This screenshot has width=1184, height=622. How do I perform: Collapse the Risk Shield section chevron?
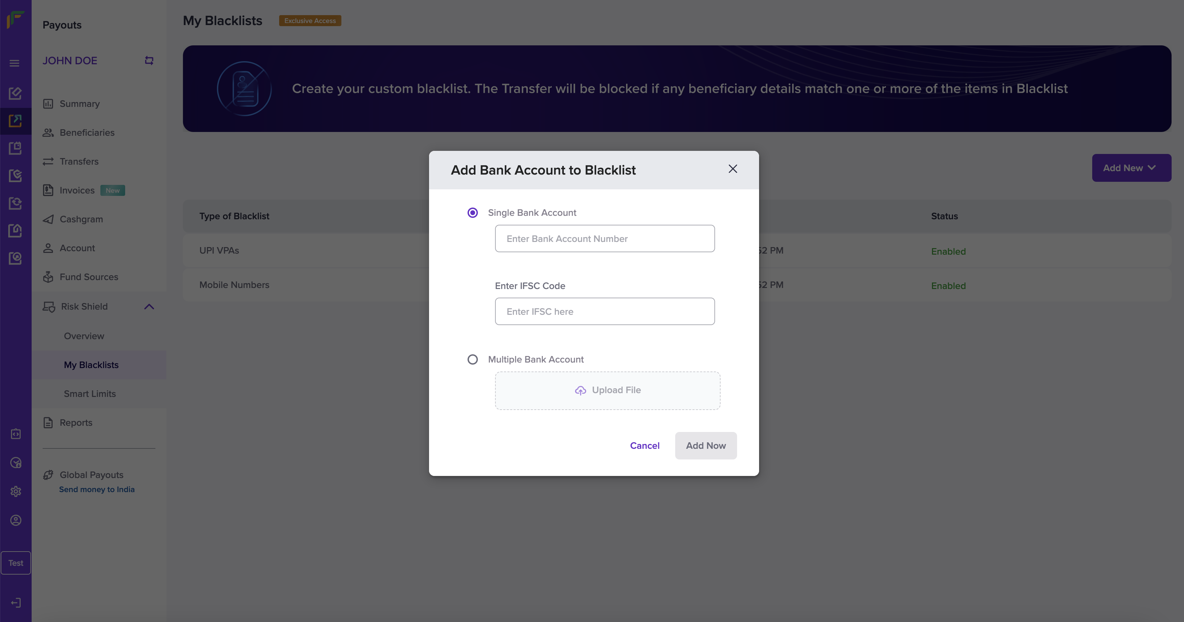(x=149, y=307)
